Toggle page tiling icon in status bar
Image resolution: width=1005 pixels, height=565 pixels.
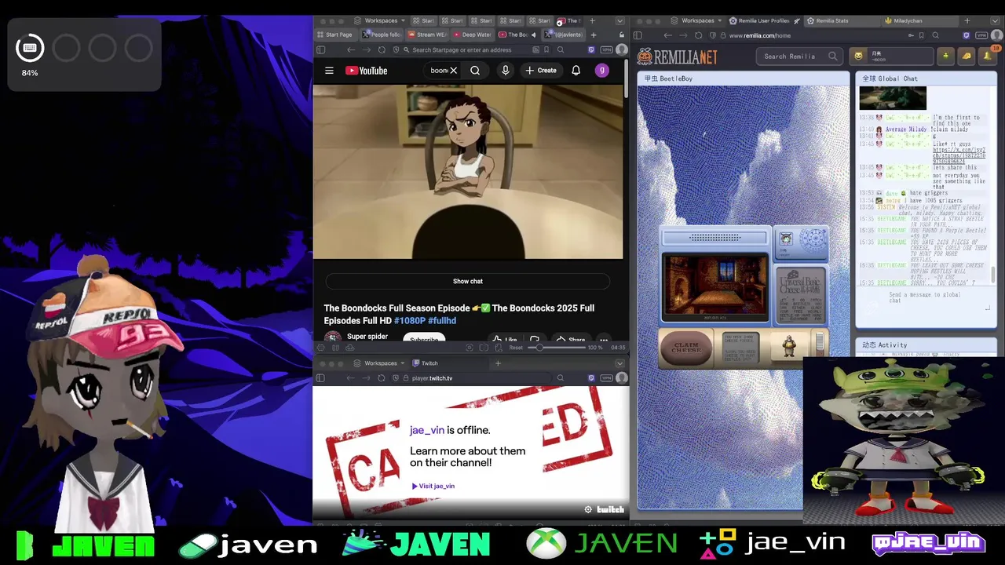pos(484,348)
